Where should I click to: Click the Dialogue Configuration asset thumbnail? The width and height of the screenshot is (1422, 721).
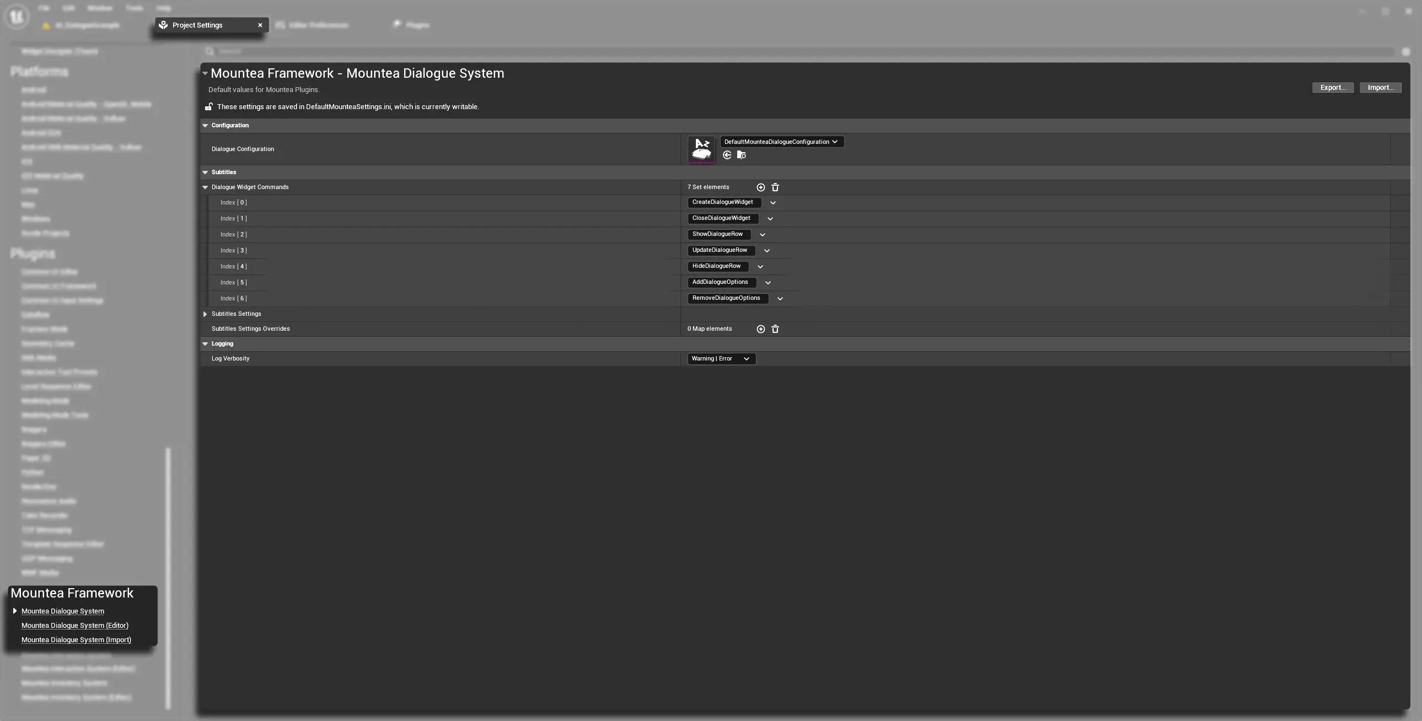tap(701, 149)
